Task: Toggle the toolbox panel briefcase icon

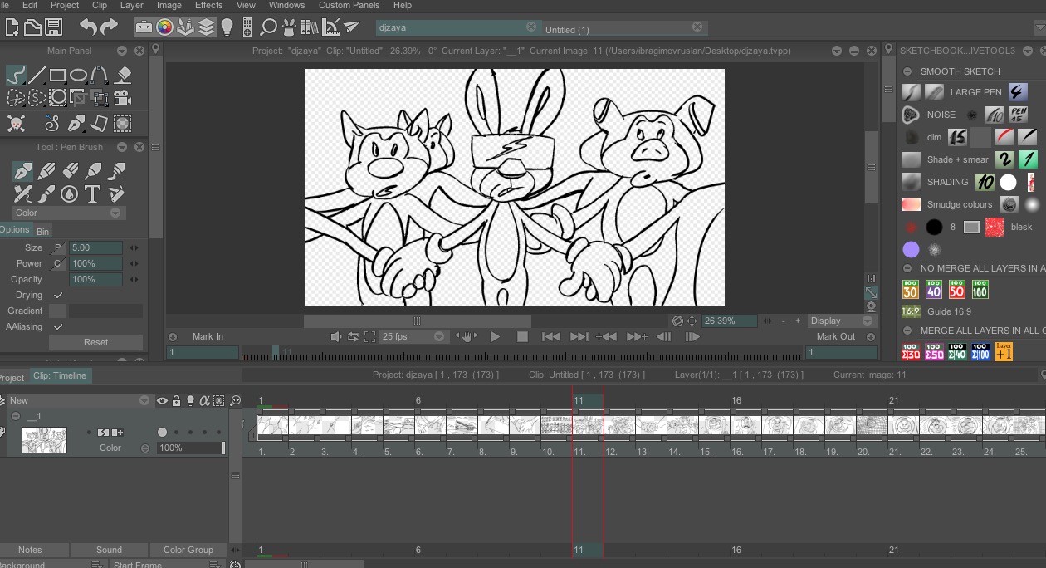Action: pyautogui.click(x=144, y=27)
